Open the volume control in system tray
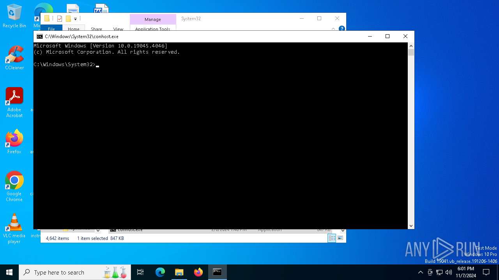This screenshot has width=499, height=280. (448, 272)
